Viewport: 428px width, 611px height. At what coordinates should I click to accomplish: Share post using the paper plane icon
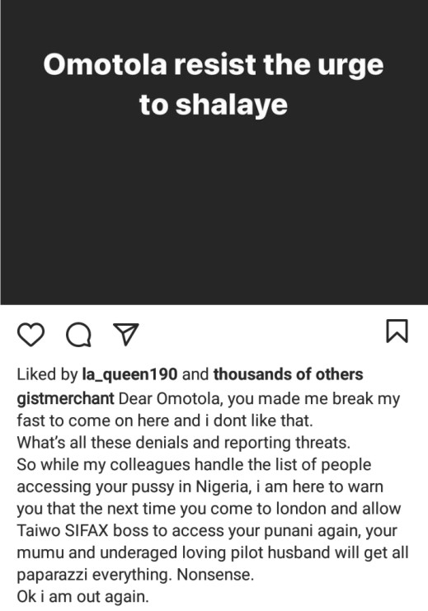126,334
